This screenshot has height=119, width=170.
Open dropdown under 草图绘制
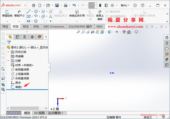(x=7, y=21)
